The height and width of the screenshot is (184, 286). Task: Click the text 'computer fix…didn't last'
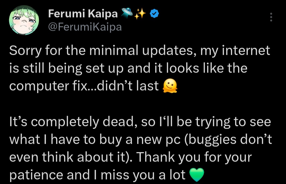(x=84, y=86)
